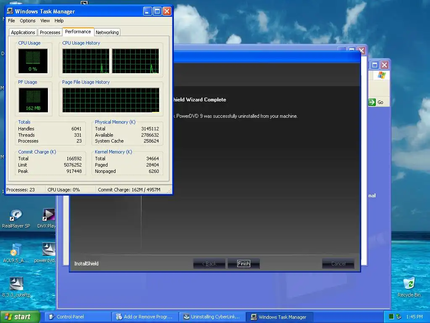Open the View menu in Task Manager
Screen dimensions: 430x323
(45, 21)
